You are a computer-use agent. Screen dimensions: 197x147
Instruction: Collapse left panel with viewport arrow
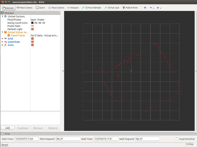[x=63, y=71]
